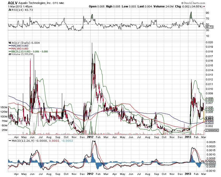The height and width of the screenshot is (177, 221).
Task: Click the MA(200) 0.003 legend entry
Action: [x=20, y=46]
